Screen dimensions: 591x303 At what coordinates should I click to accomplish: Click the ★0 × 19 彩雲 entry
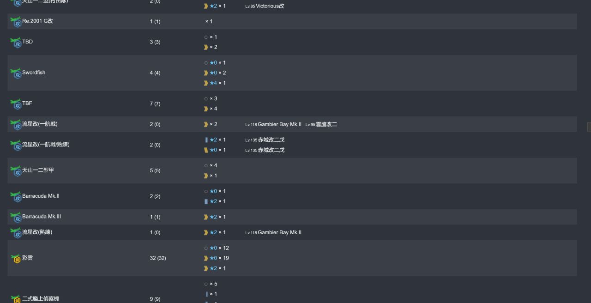[x=216, y=258]
